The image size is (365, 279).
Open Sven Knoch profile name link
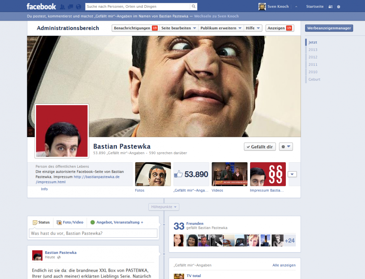[278, 7]
